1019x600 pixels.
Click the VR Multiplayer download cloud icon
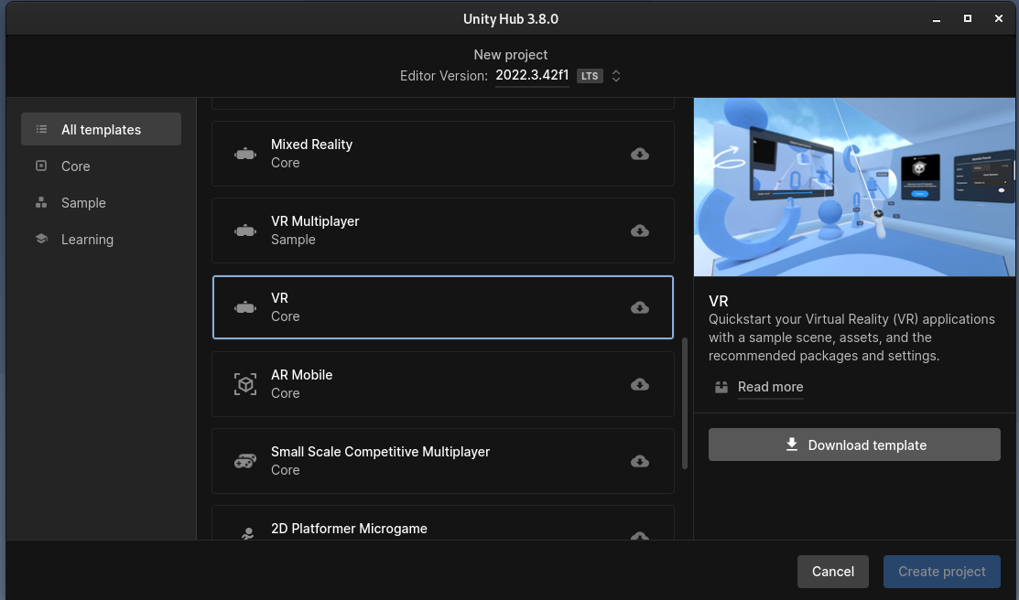(640, 230)
